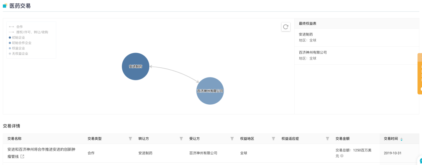Screen dimensions: 422x165
Task: Click the orange side tab on right edge
Action: [420, 74]
